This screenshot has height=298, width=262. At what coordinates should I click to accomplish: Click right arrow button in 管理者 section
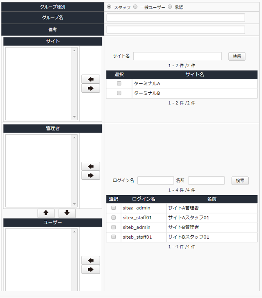click(91, 175)
